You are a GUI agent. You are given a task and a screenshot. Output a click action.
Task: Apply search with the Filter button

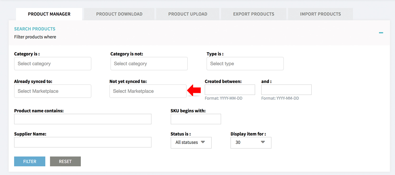click(x=30, y=162)
